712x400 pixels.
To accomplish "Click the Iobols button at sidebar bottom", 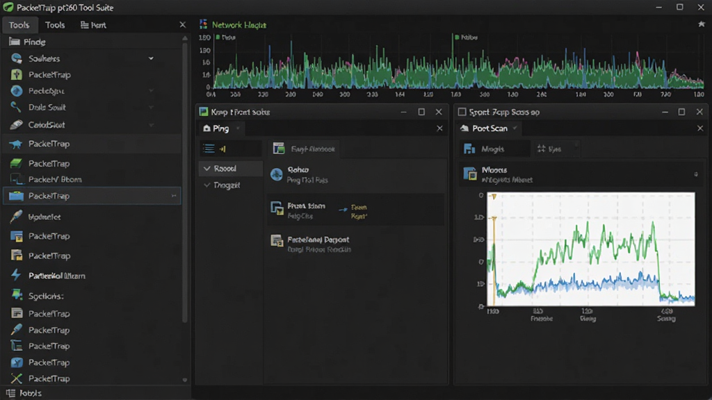I will (24, 393).
